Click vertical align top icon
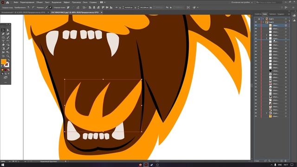Viewport: 297px width, 167px height. (x=103, y=7)
